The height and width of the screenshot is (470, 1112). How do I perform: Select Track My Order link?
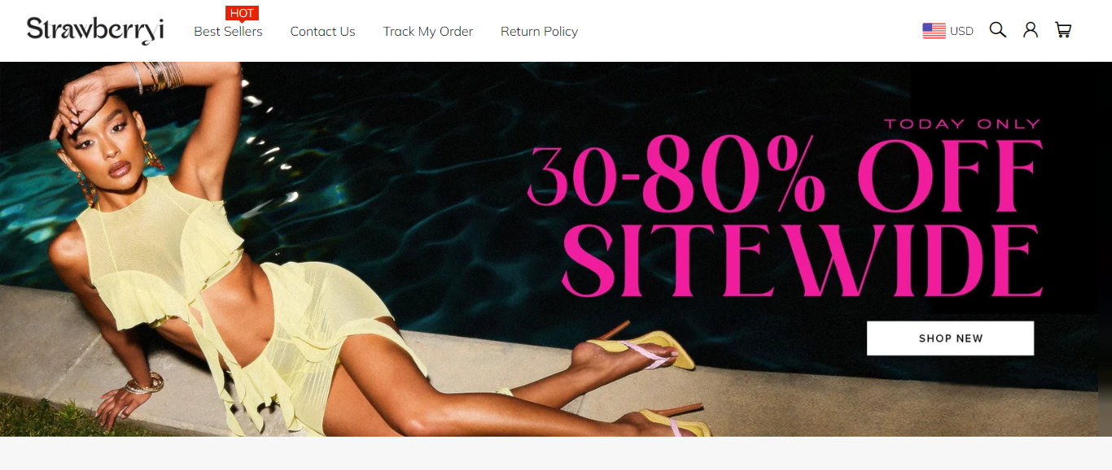point(428,32)
